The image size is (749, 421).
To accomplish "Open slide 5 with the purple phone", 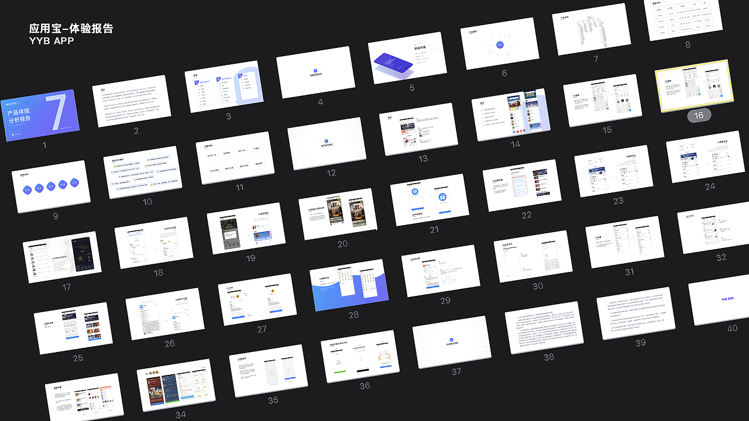I will 408,58.
